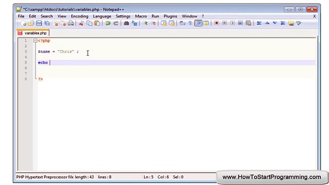Click the Zoom In toolbar icon
The width and height of the screenshot is (329, 185).
[x=145, y=23]
